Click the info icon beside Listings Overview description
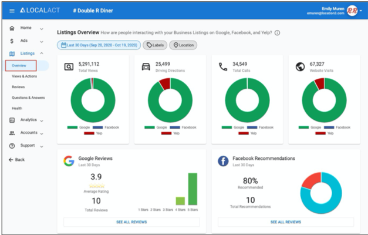This screenshot has width=368, height=235. click(277, 33)
